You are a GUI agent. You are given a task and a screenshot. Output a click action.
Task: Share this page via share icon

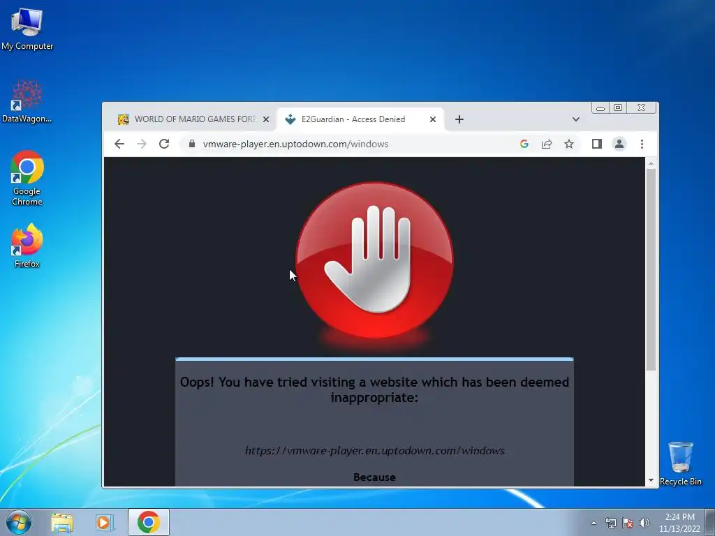tap(547, 144)
